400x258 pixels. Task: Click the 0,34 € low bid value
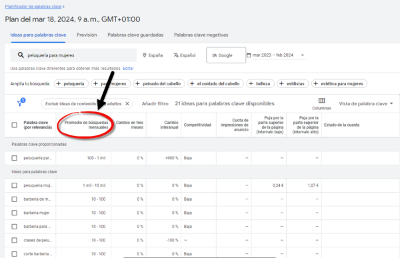278,185
